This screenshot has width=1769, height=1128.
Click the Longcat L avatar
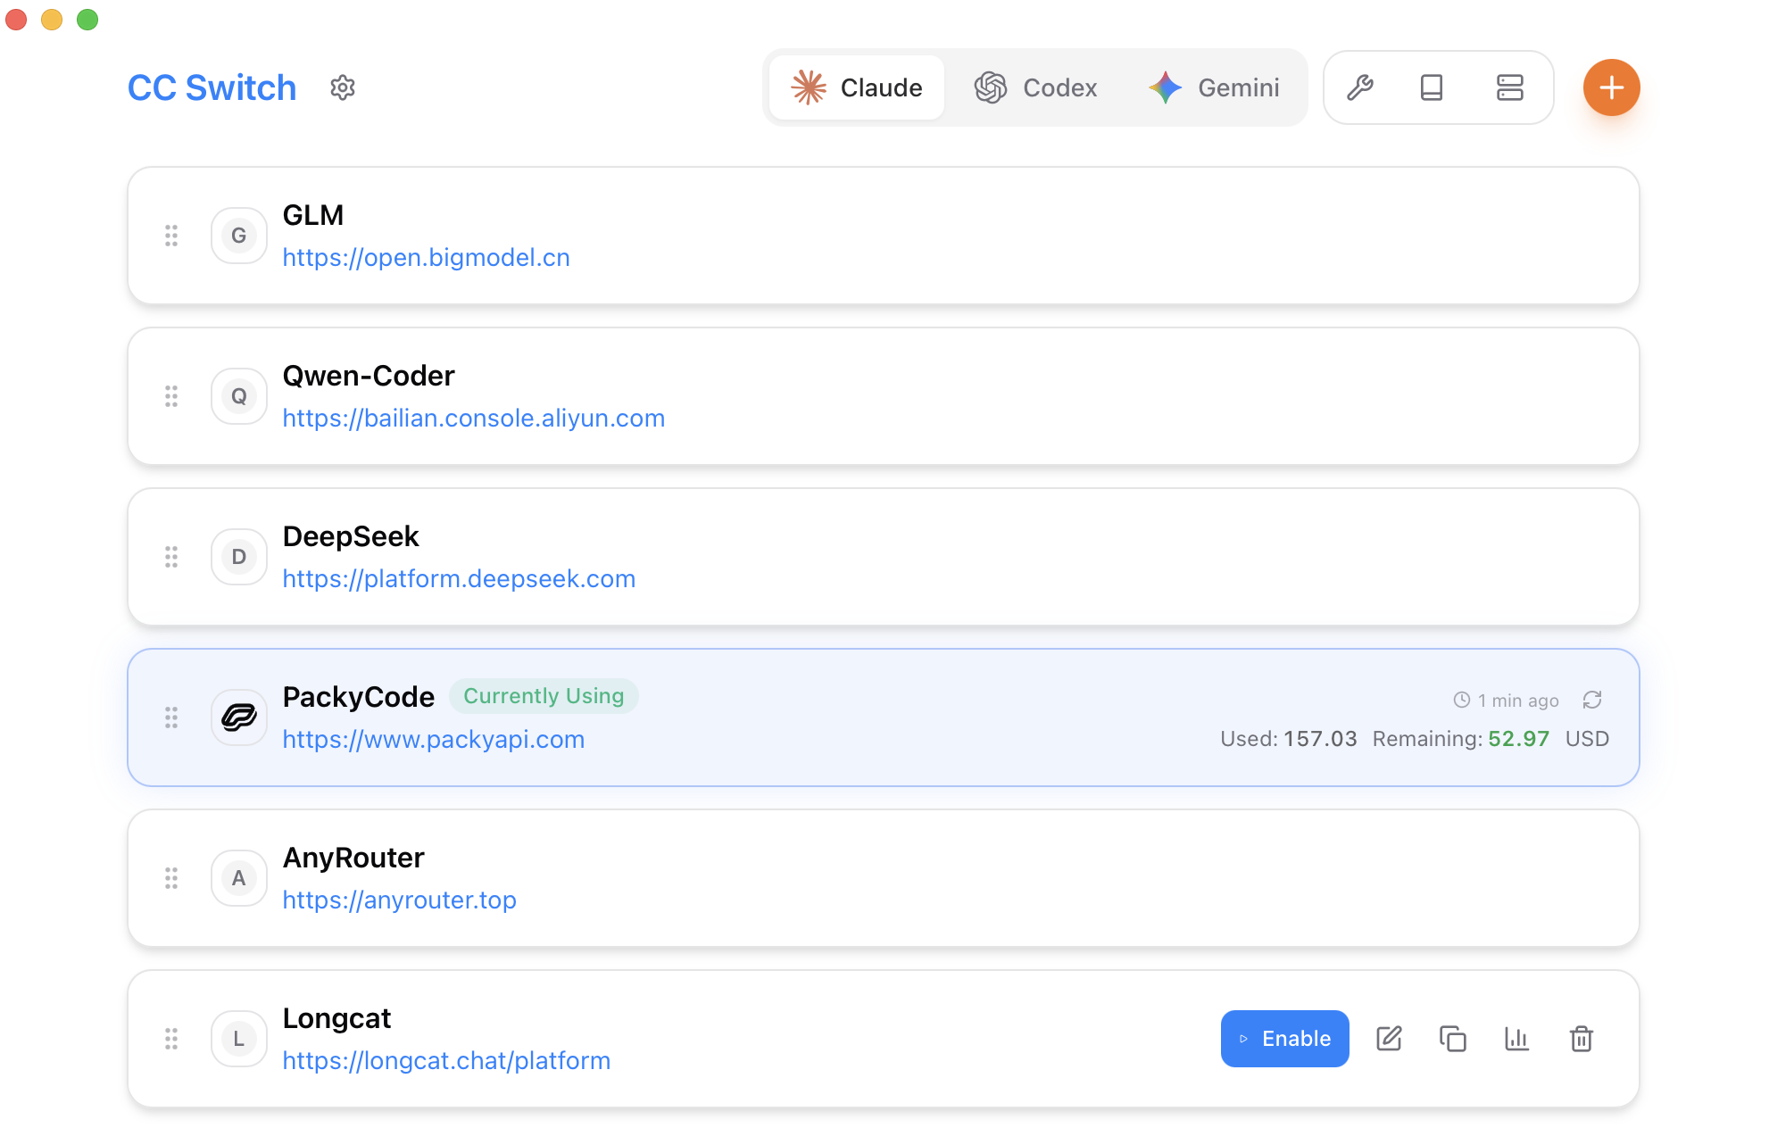click(x=239, y=1039)
